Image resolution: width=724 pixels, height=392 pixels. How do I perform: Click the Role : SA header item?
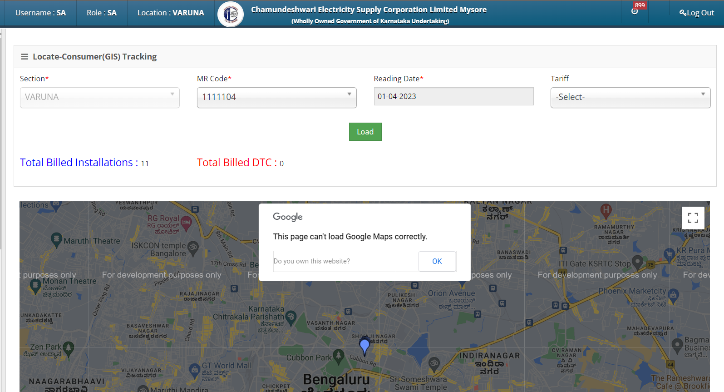click(x=102, y=13)
